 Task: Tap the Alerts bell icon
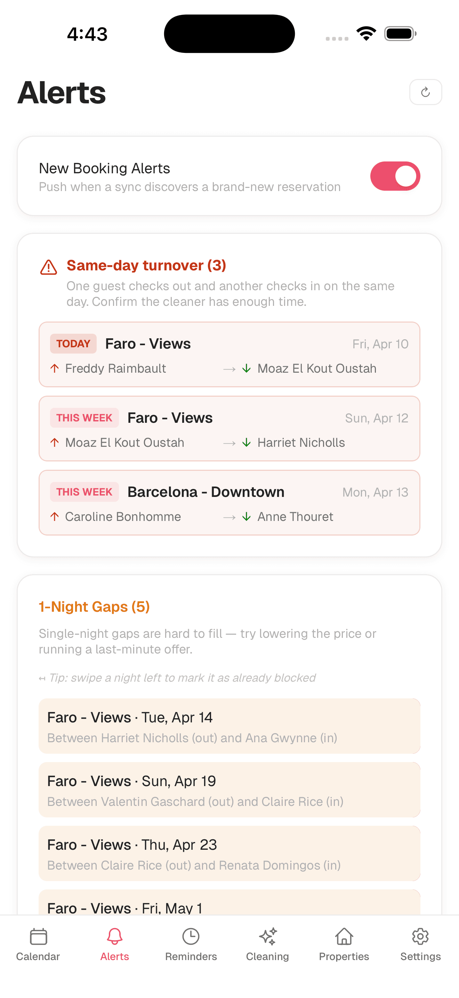pyautogui.click(x=114, y=937)
